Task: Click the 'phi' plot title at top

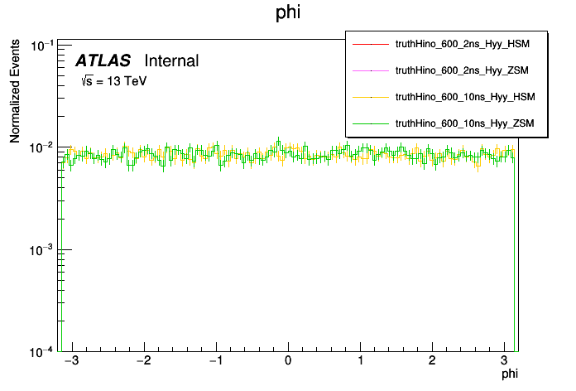Action: click(x=288, y=14)
